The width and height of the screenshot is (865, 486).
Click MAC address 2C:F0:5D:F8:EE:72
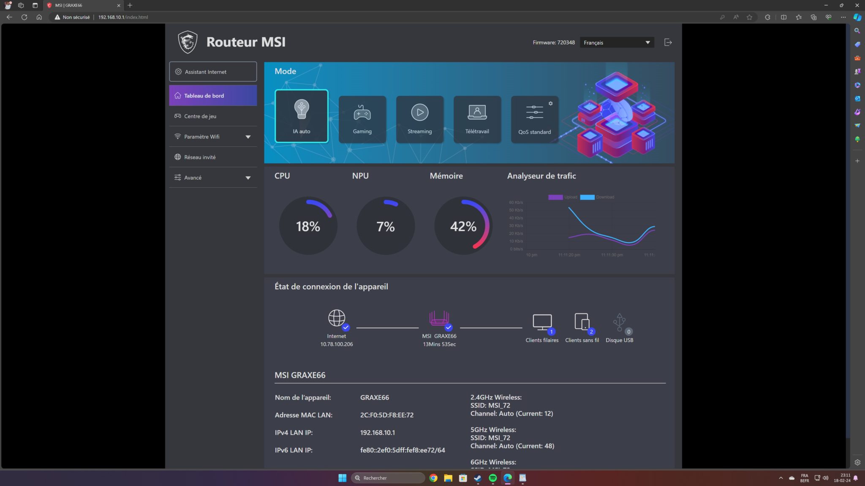pyautogui.click(x=387, y=415)
